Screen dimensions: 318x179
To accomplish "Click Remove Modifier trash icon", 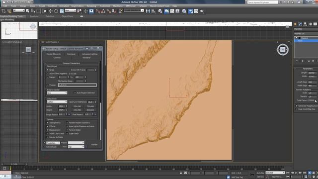I will (x=313, y=61).
